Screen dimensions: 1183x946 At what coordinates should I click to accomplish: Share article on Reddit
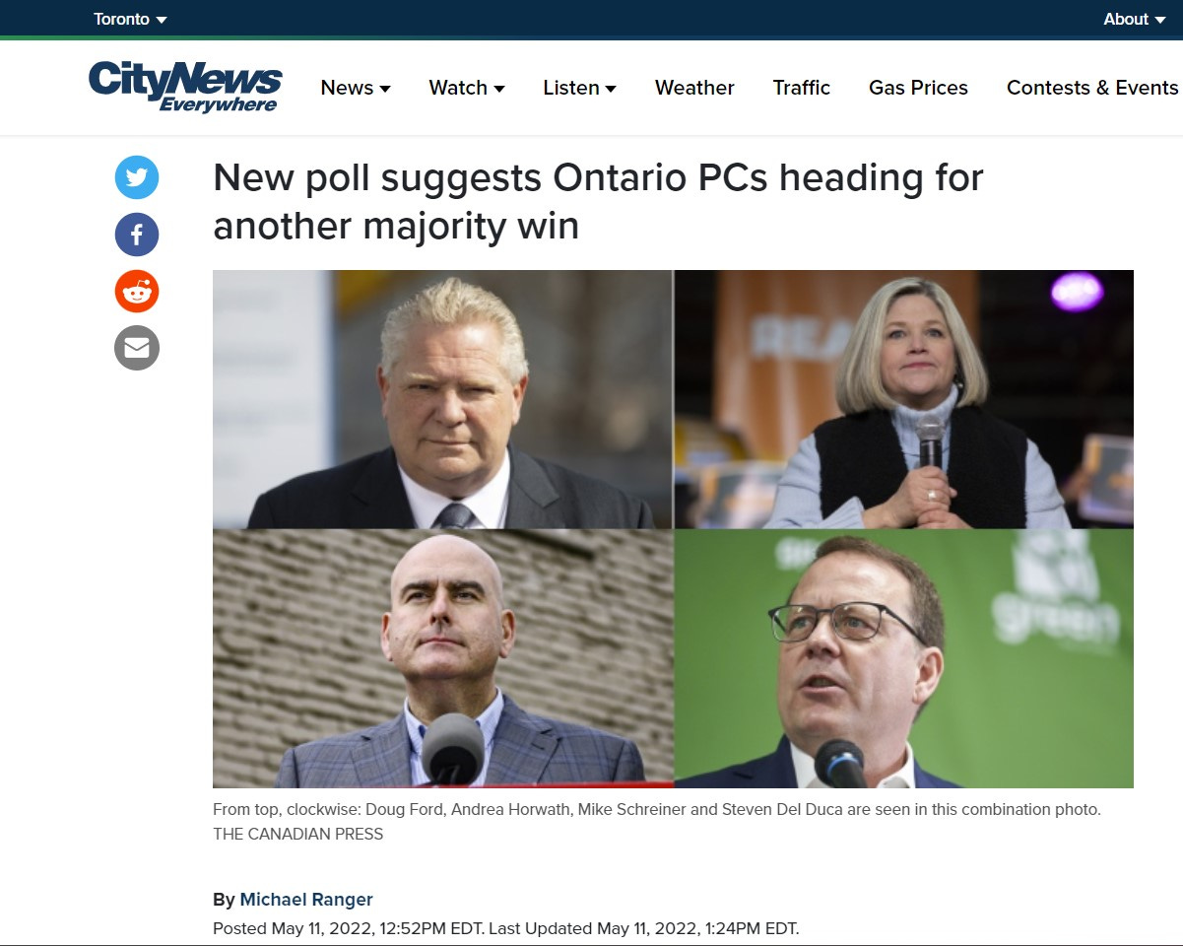pos(137,291)
